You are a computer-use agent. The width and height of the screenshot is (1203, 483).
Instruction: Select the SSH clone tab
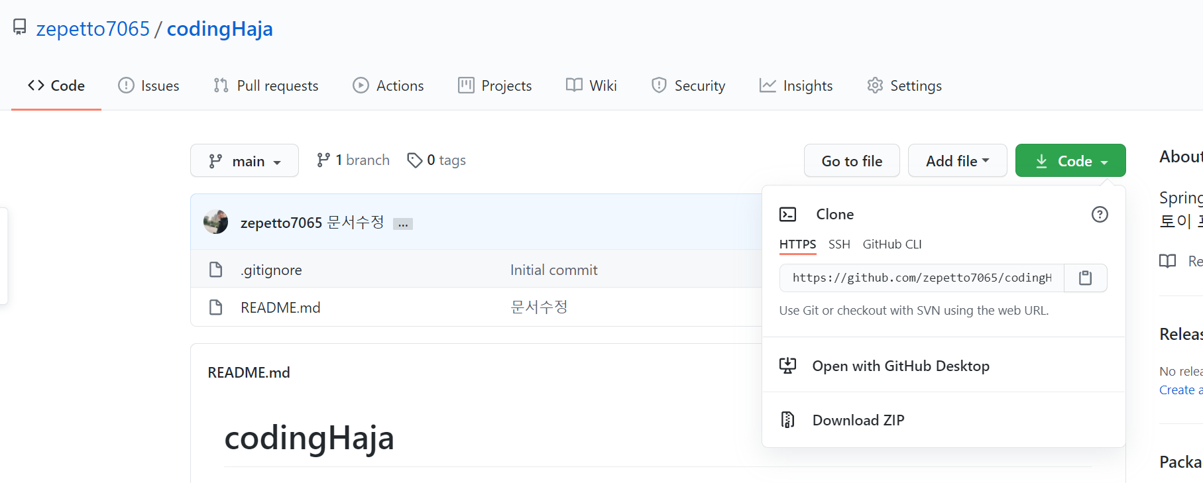pos(839,244)
